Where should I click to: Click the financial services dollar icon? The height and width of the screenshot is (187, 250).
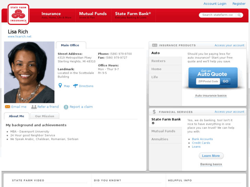[x=154, y=112]
